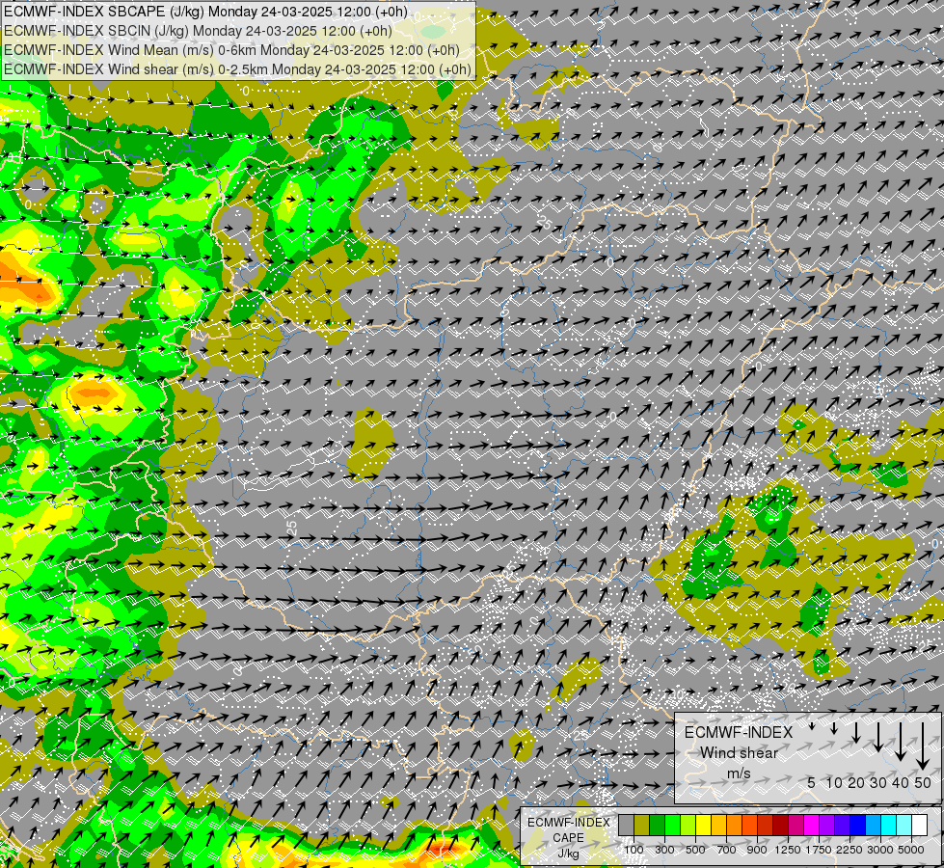Viewport: 944px width, 868px height.
Task: Click the dark green CAPE legend swatch
Action: pyautogui.click(x=657, y=826)
